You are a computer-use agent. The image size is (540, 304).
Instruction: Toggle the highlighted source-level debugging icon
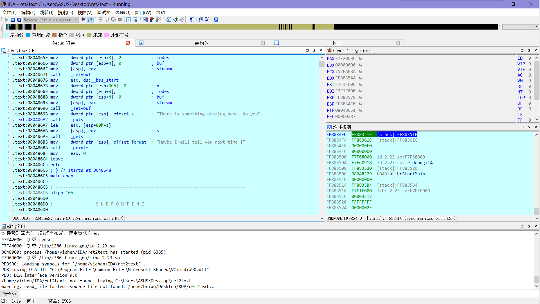click(x=90, y=20)
